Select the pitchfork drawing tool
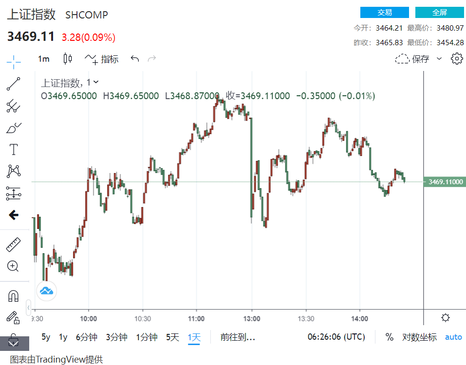 click(x=13, y=106)
